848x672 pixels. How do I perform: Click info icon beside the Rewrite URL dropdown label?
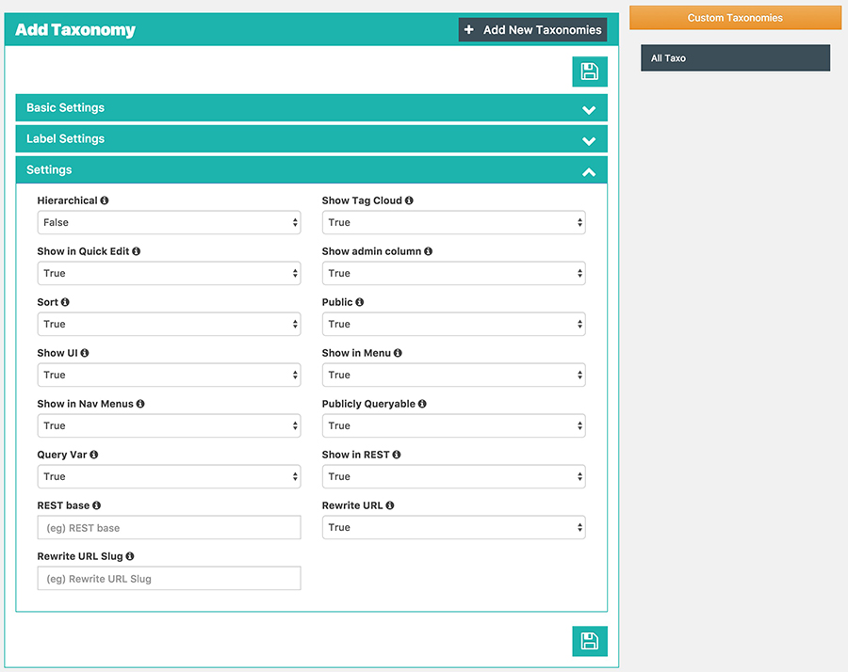click(x=390, y=505)
